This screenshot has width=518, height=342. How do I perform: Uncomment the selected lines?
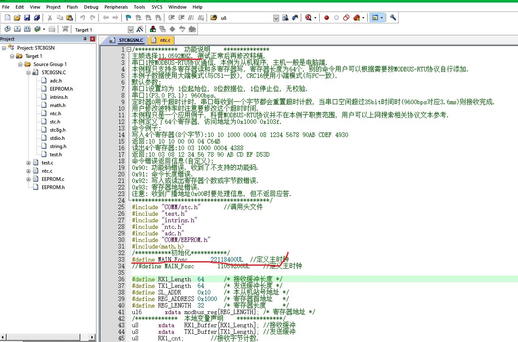coord(201,18)
